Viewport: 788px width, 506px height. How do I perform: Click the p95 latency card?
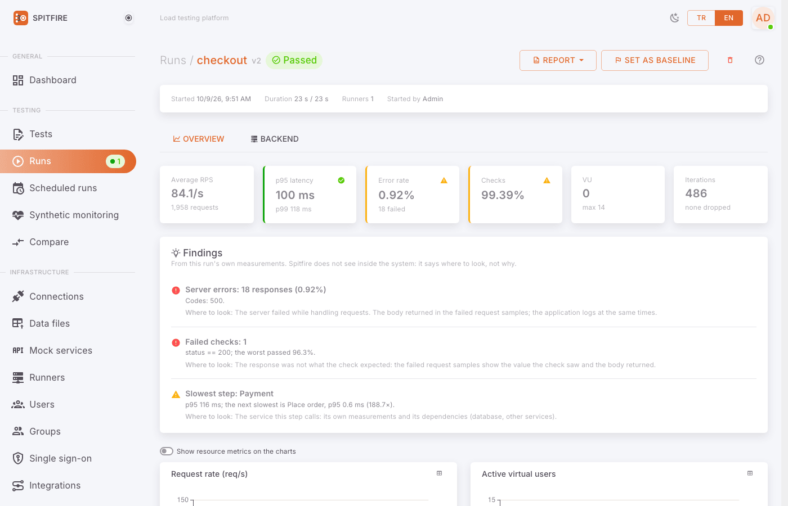[x=310, y=195]
